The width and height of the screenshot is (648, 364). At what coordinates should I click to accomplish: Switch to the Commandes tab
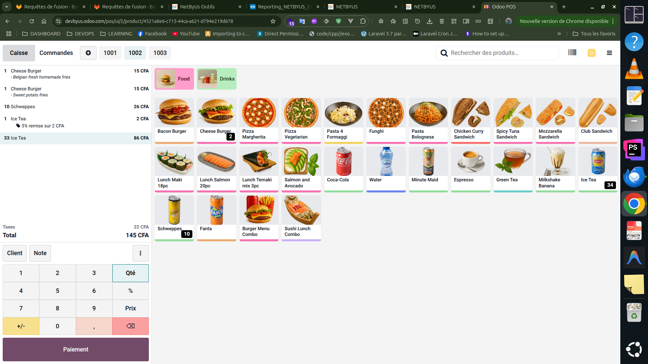tap(56, 53)
